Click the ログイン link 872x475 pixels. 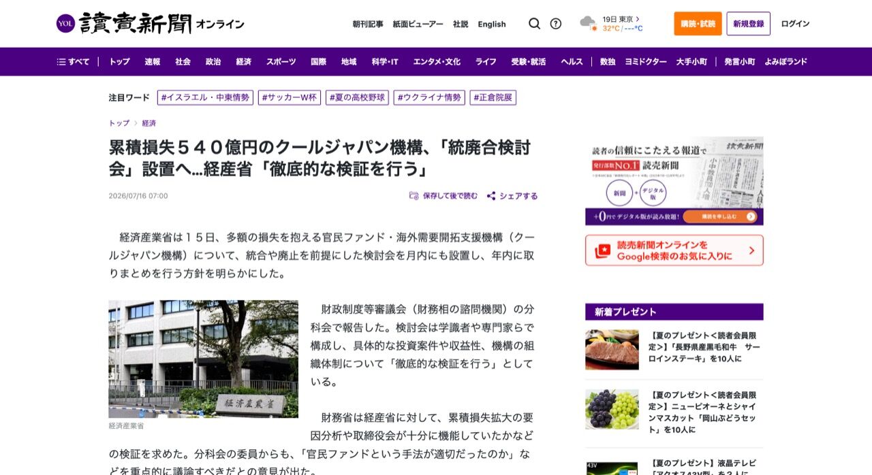(x=795, y=24)
